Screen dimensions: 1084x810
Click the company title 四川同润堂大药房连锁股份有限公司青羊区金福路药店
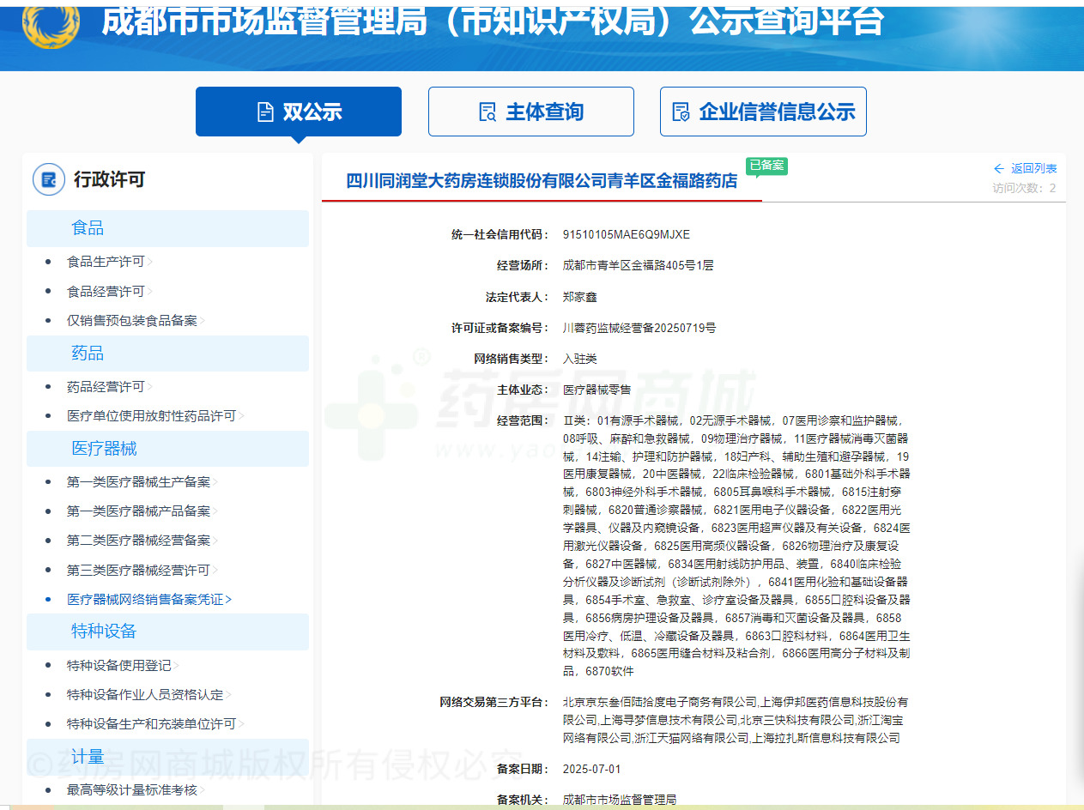click(x=542, y=181)
